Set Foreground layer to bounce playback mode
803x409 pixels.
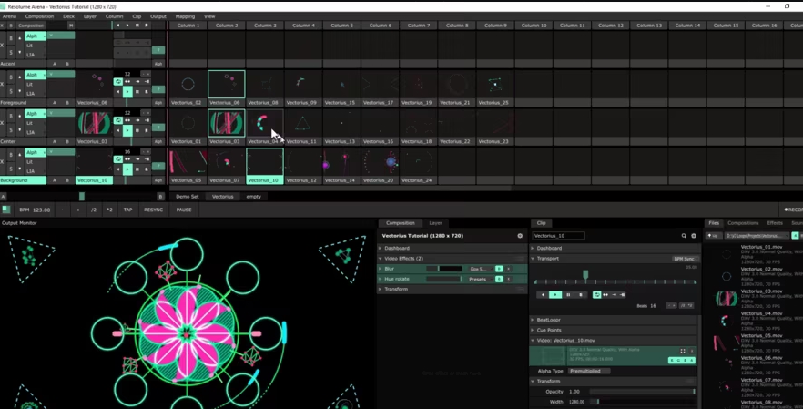pos(127,81)
